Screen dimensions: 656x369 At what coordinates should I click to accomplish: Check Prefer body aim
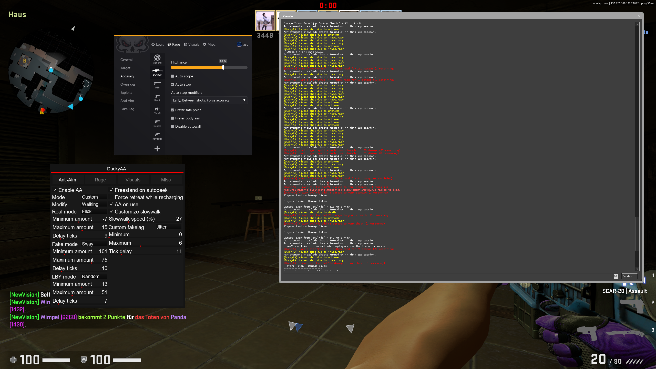[x=172, y=118]
